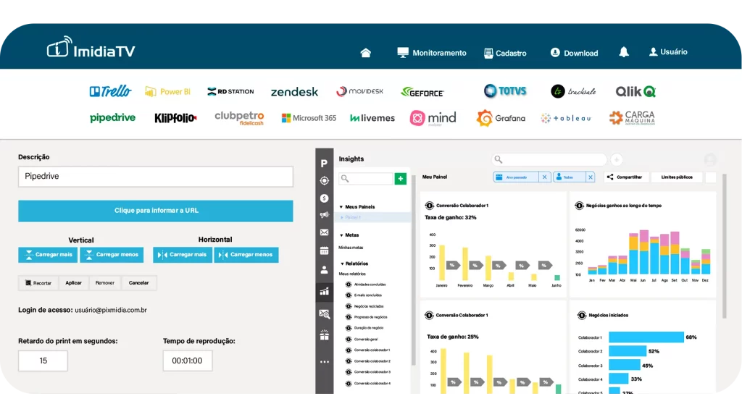The width and height of the screenshot is (742, 417).
Task: Open the 'Atividades concluídas' report
Action: click(365, 284)
